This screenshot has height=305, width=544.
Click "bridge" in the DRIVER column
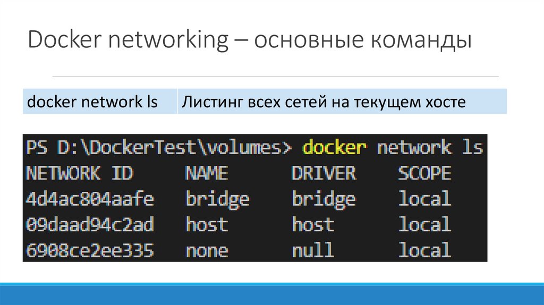coord(324,199)
